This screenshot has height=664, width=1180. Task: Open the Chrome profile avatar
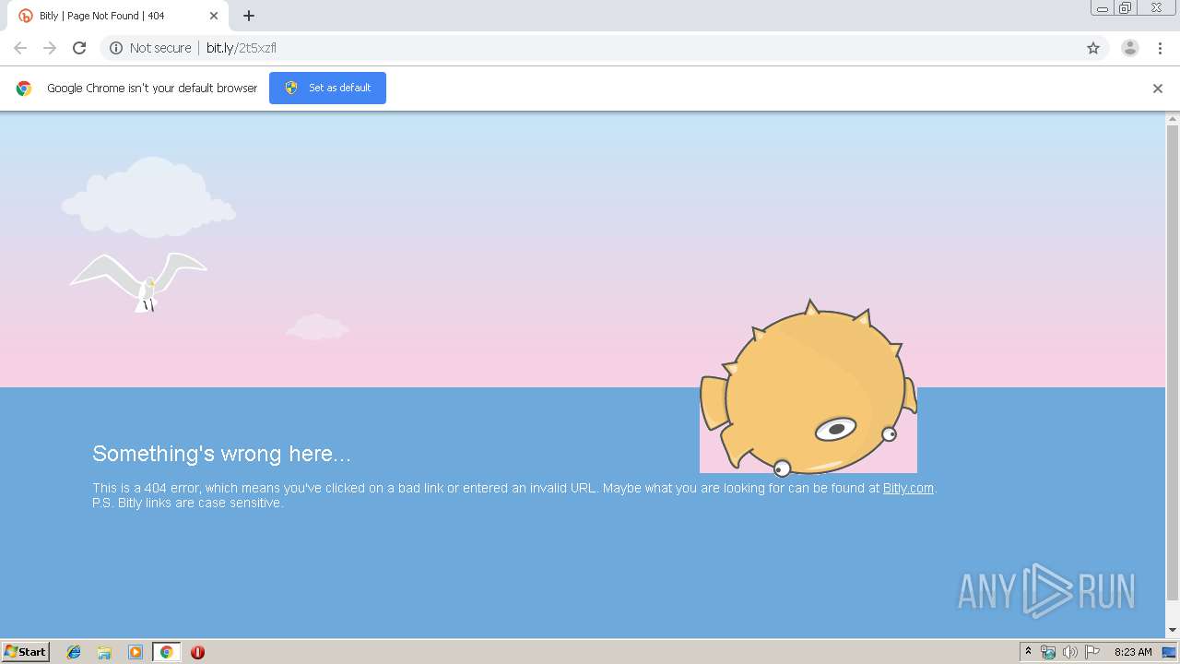[x=1130, y=48]
